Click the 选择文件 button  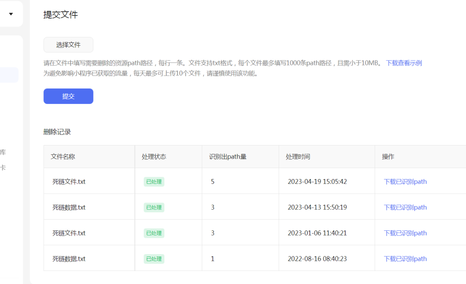[x=69, y=45]
